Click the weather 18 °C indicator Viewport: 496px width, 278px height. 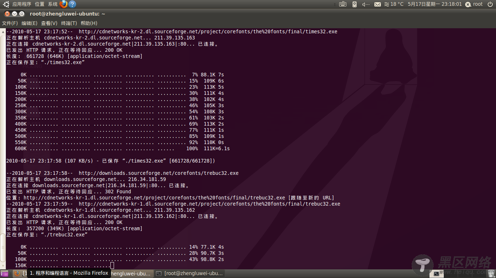(394, 4)
